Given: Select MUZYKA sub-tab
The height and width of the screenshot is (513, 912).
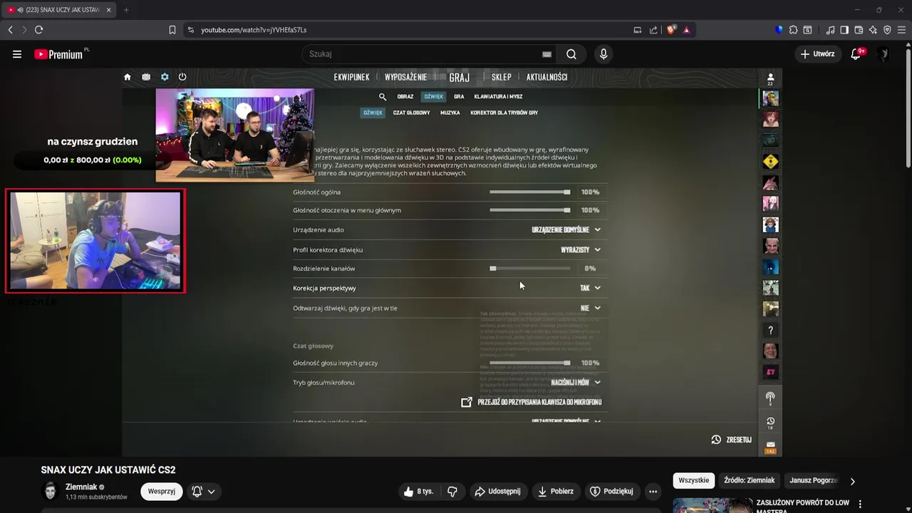Looking at the screenshot, I should (450, 113).
